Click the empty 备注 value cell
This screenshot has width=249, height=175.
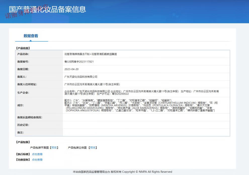pos(146,132)
